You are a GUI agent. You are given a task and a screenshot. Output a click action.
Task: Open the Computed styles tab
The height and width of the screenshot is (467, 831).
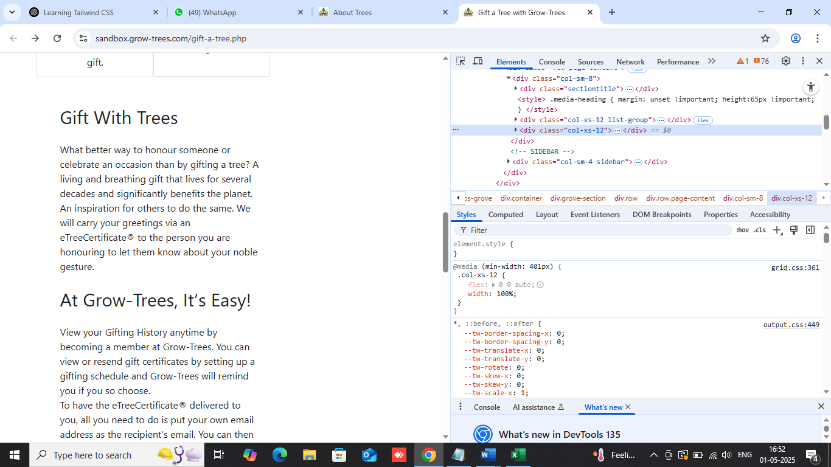pos(506,215)
